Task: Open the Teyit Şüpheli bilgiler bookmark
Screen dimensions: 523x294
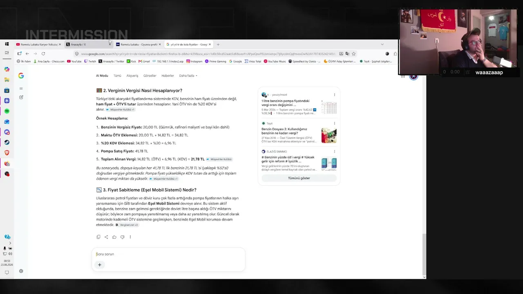Action: click(375, 61)
